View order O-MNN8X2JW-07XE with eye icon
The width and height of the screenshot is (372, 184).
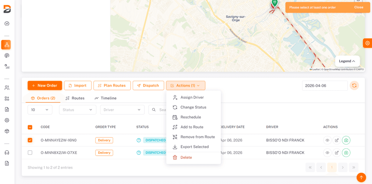tap(327, 153)
